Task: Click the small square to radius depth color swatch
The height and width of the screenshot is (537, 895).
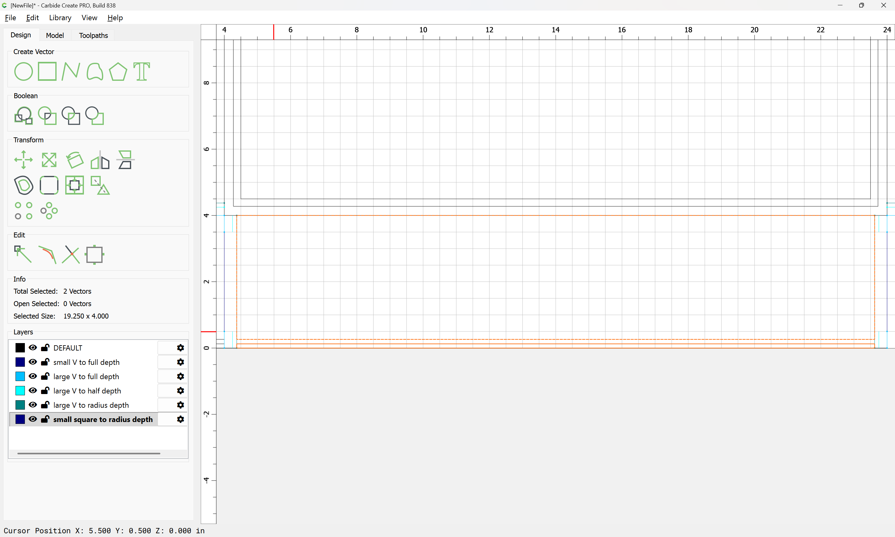Action: [x=20, y=420]
